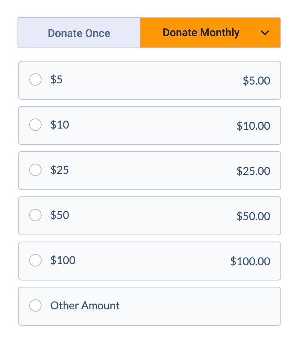
Task: Pick the $25 radio option
Action: click(x=35, y=170)
